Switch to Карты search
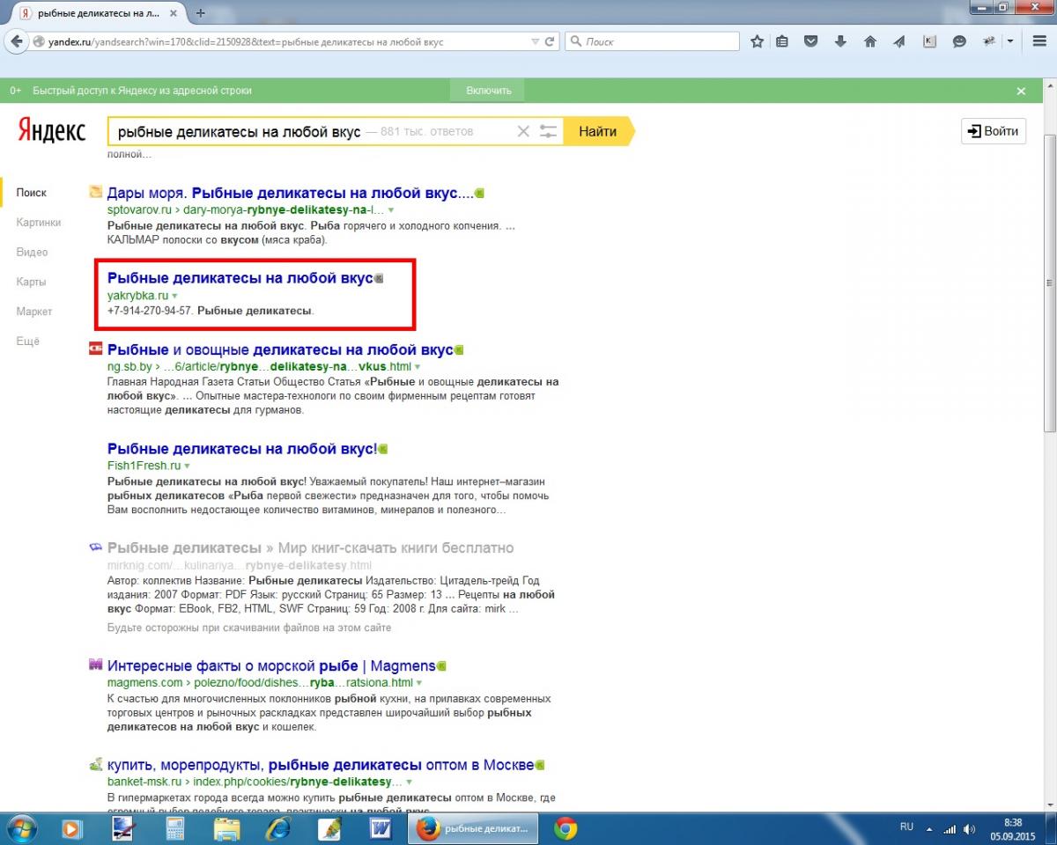Screen dimensions: 1057x845 [x=31, y=282]
